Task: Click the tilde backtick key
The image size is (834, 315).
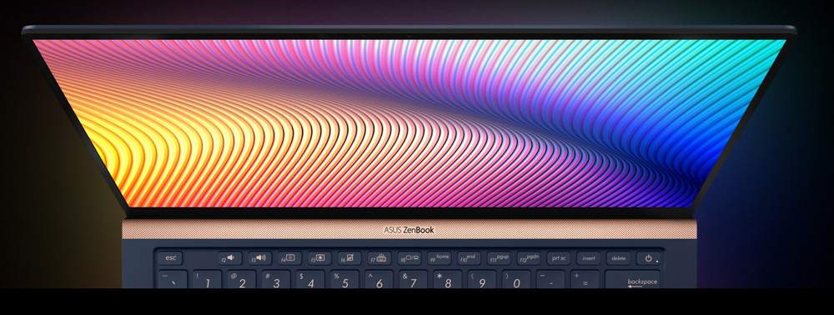Action: click(173, 279)
